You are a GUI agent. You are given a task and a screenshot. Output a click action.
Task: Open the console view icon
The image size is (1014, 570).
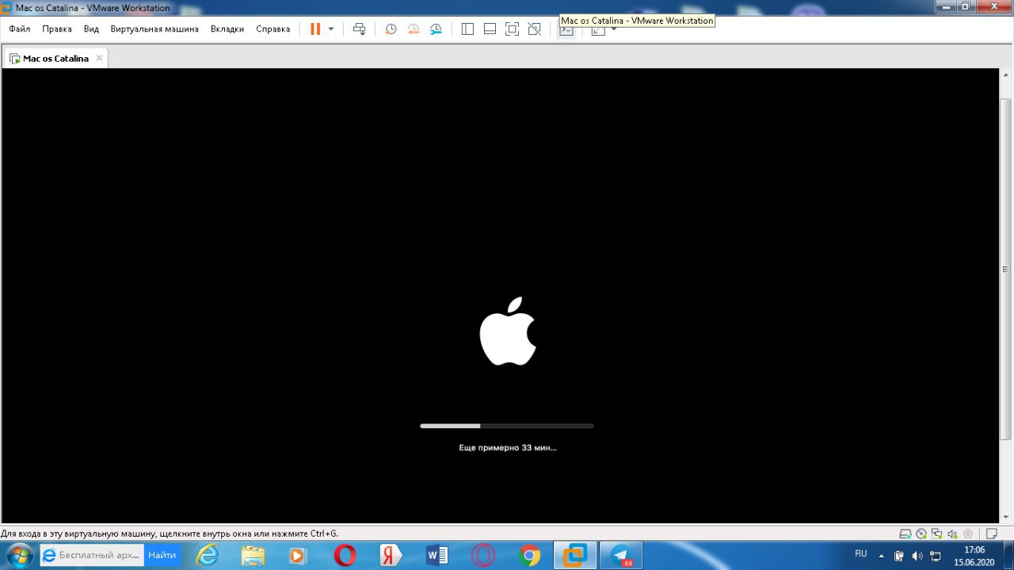pos(566,29)
